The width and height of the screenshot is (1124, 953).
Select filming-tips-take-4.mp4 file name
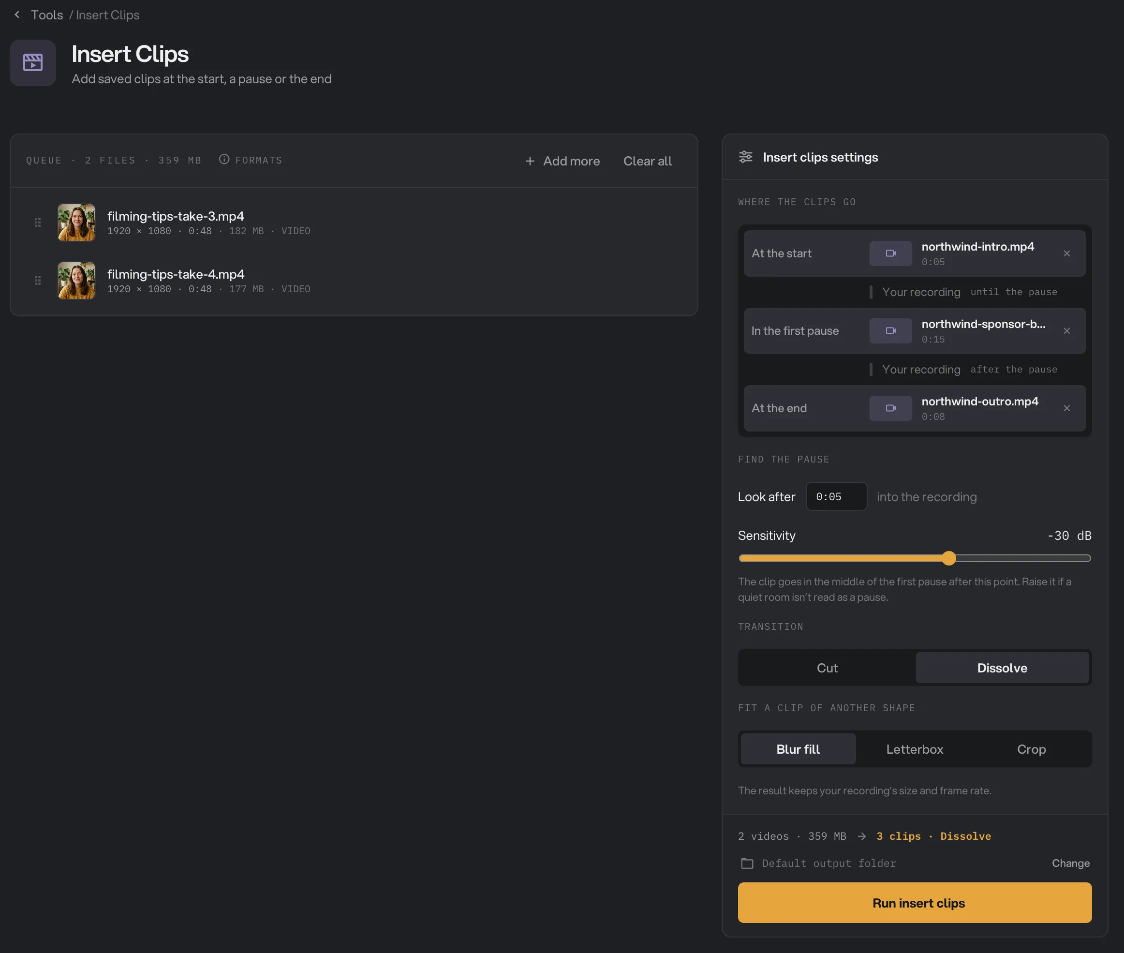[x=176, y=274]
